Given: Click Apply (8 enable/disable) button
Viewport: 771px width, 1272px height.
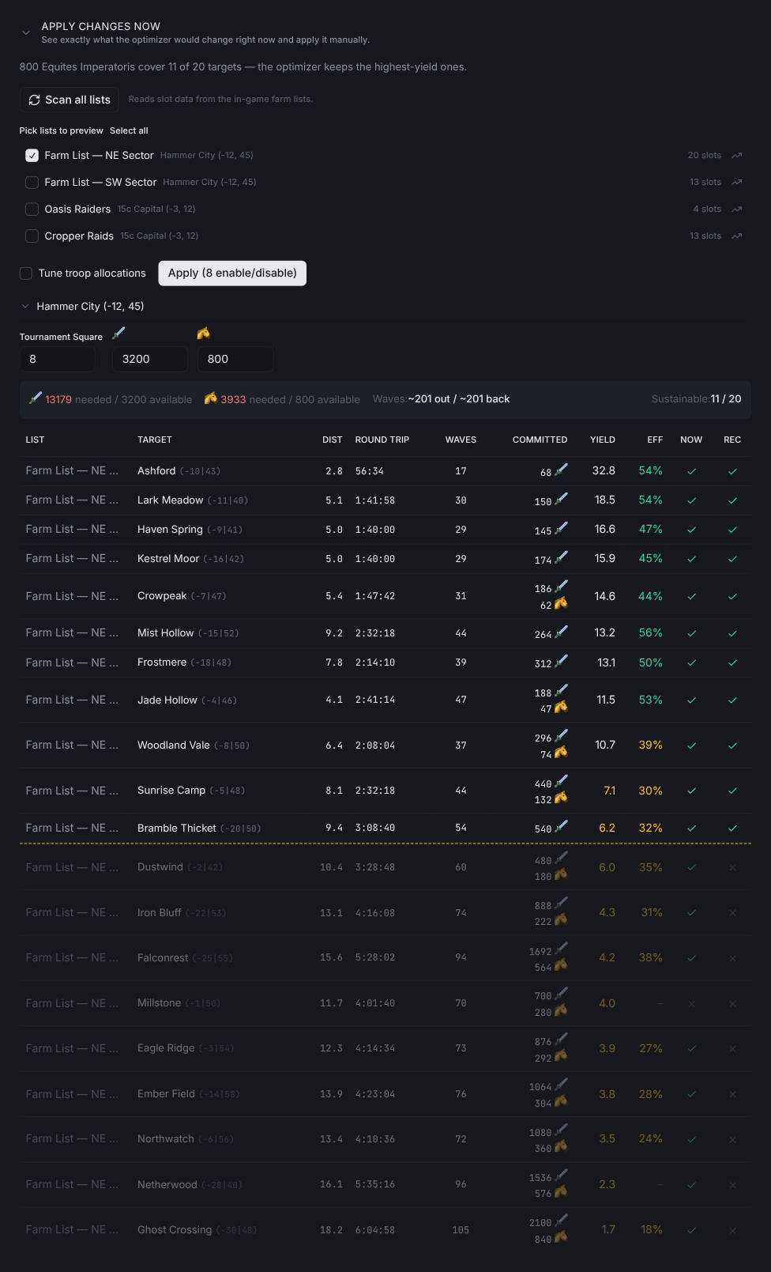Looking at the screenshot, I should [232, 273].
